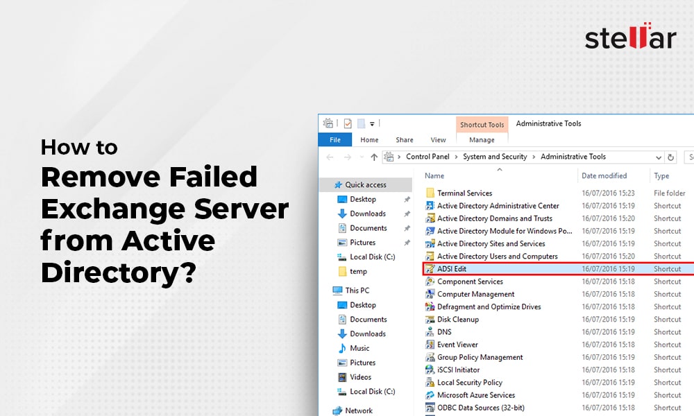694x416 pixels.
Task: Expand the address bar history dropdown
Action: click(x=658, y=157)
